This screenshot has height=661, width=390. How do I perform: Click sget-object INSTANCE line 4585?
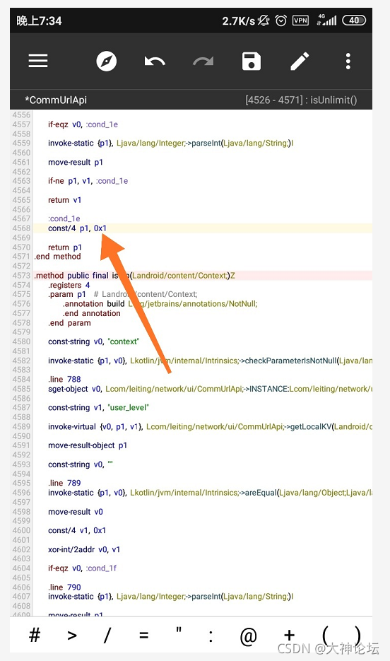pyautogui.click(x=210, y=389)
